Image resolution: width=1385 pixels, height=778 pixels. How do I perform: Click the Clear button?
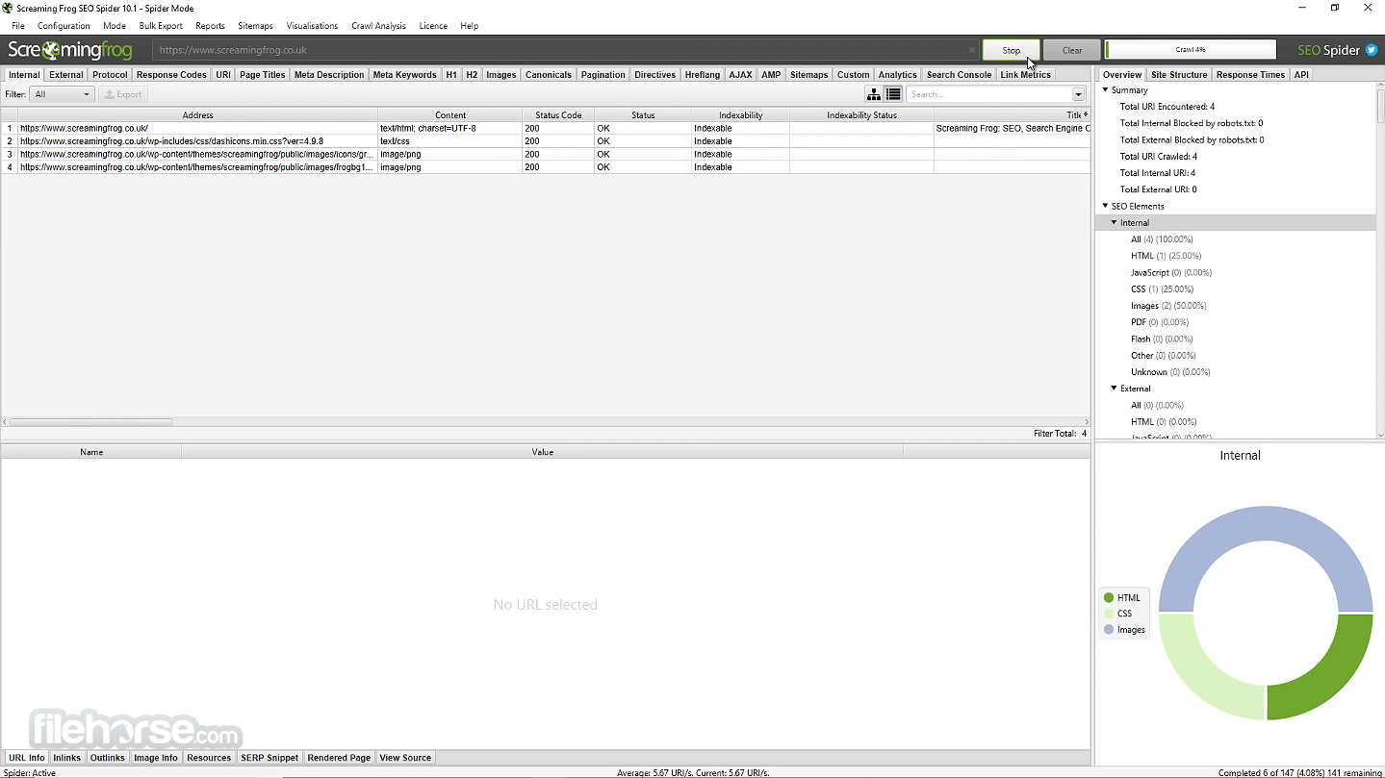pyautogui.click(x=1072, y=50)
